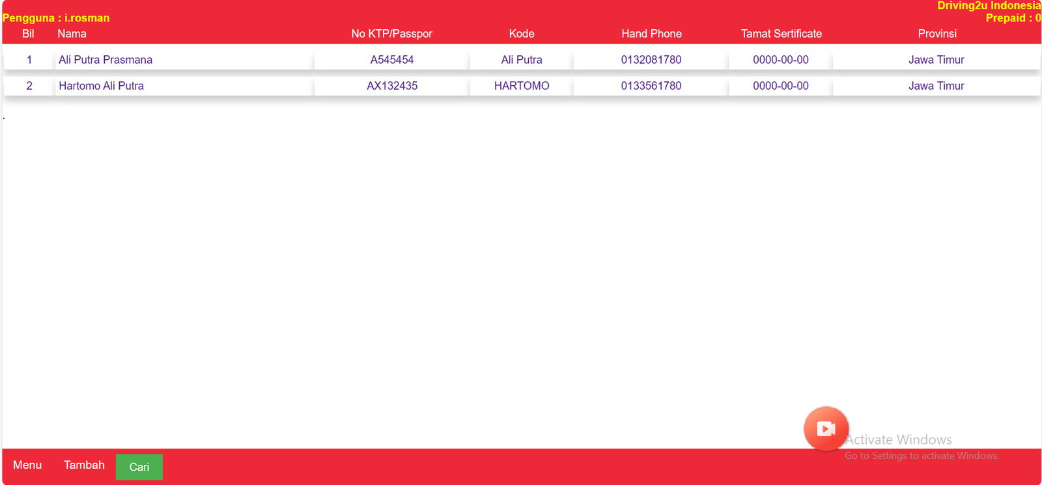Open the Hartomo Ali Putra name link
This screenshot has height=485, width=1042.
pyautogui.click(x=101, y=86)
